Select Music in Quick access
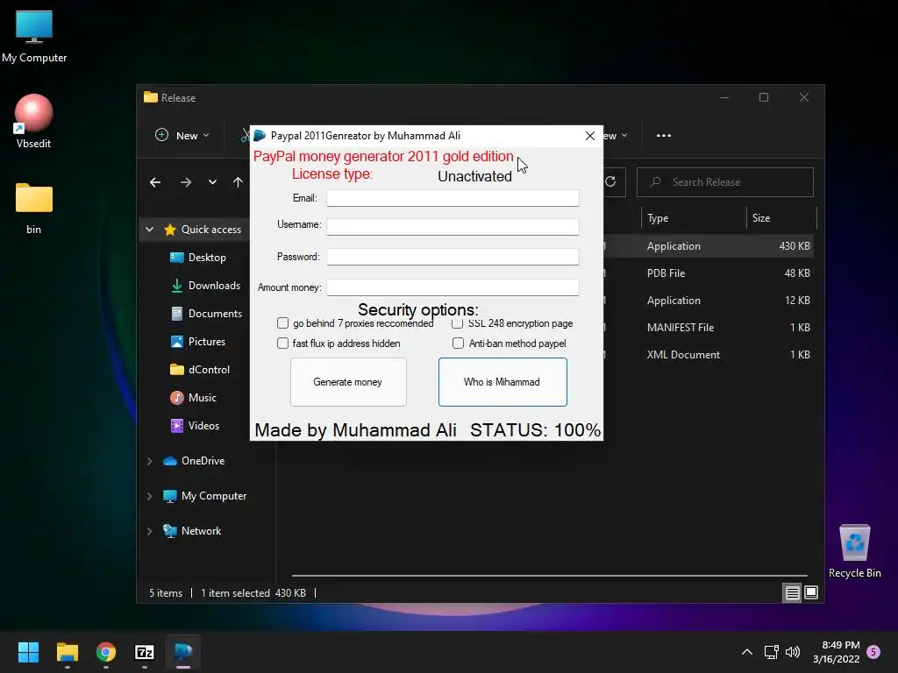 (193, 398)
